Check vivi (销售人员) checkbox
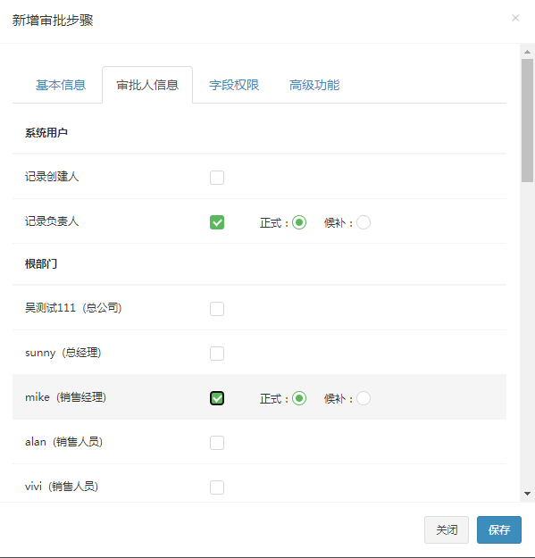This screenshot has height=558, width=535. pyautogui.click(x=217, y=487)
